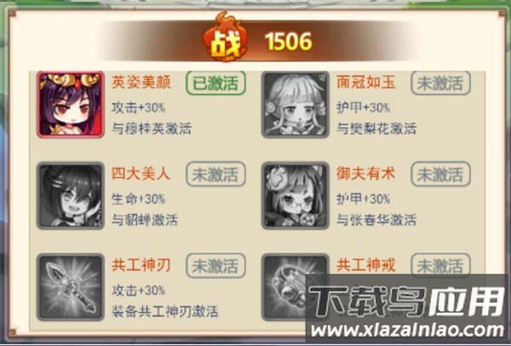Open the 共工神刃 bond title
This screenshot has height=346, width=511.
pos(141,265)
